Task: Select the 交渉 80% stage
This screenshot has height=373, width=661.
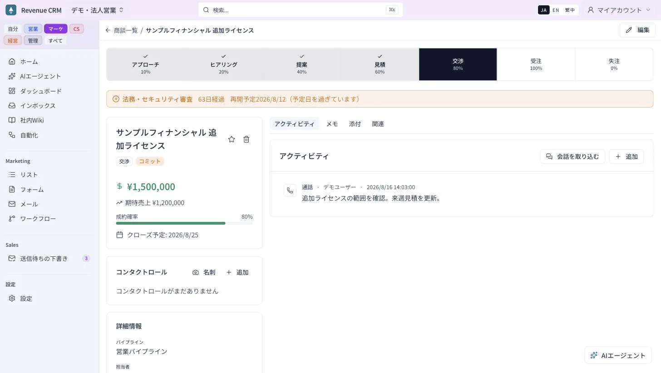Action: 458,64
